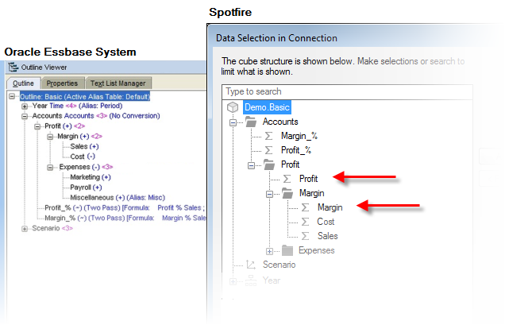Viewport: 505px width, 325px height.
Task: Collapse the Outline: Basic root node
Action: pos(12,96)
